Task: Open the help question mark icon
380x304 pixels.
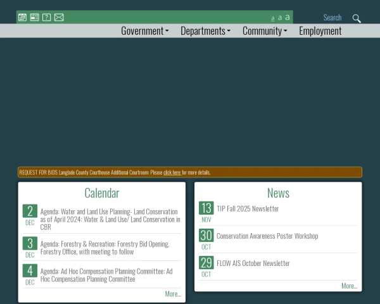Action: click(x=46, y=18)
